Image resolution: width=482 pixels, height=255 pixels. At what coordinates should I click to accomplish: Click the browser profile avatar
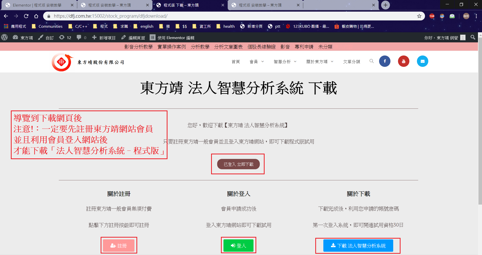point(466,16)
